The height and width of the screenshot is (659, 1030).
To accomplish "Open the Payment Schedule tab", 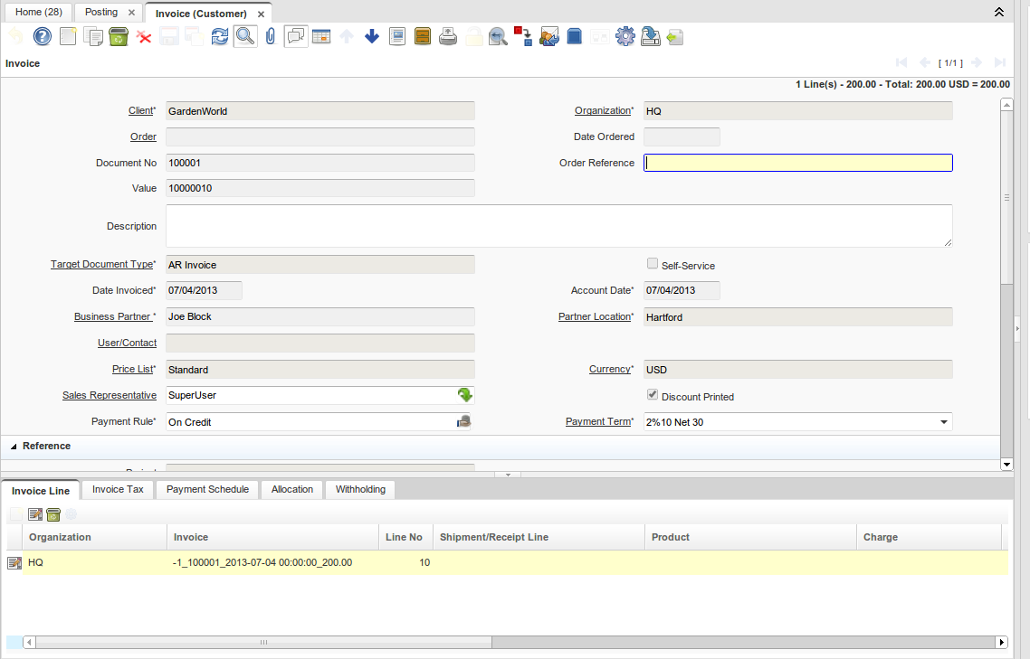I will 207,489.
